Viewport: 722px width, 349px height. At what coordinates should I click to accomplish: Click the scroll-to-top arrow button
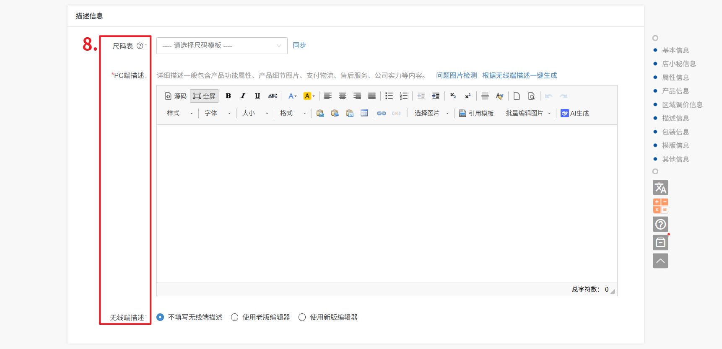point(660,261)
